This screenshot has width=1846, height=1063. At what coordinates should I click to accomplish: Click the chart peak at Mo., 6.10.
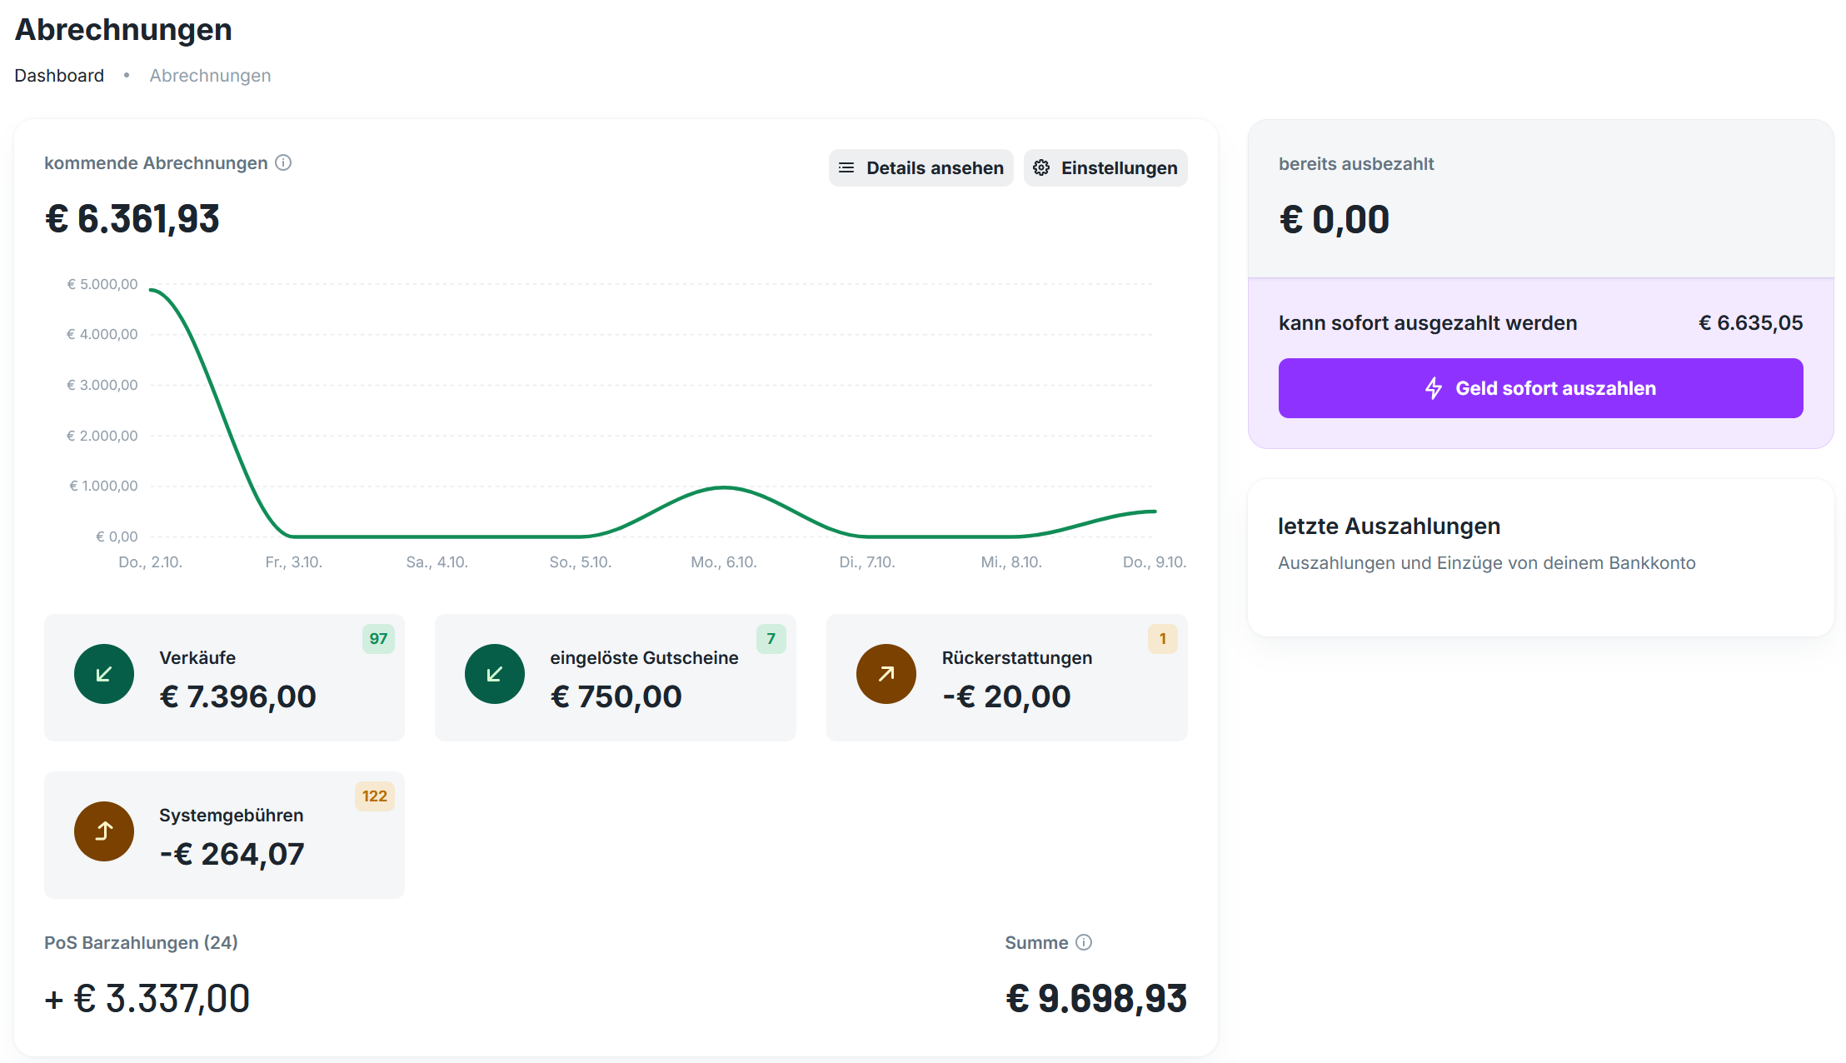724,487
